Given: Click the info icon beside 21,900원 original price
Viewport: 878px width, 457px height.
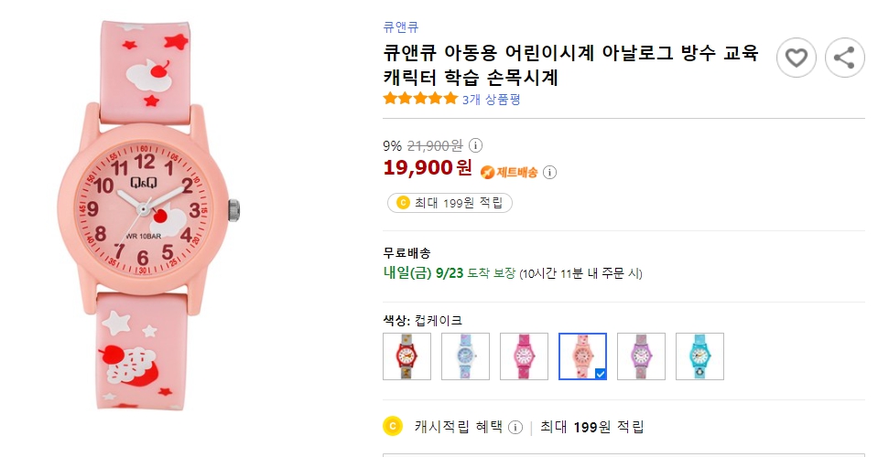Looking at the screenshot, I should tap(476, 145).
